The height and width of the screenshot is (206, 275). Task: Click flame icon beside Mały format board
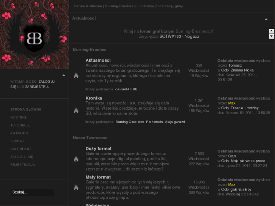click(x=76, y=187)
